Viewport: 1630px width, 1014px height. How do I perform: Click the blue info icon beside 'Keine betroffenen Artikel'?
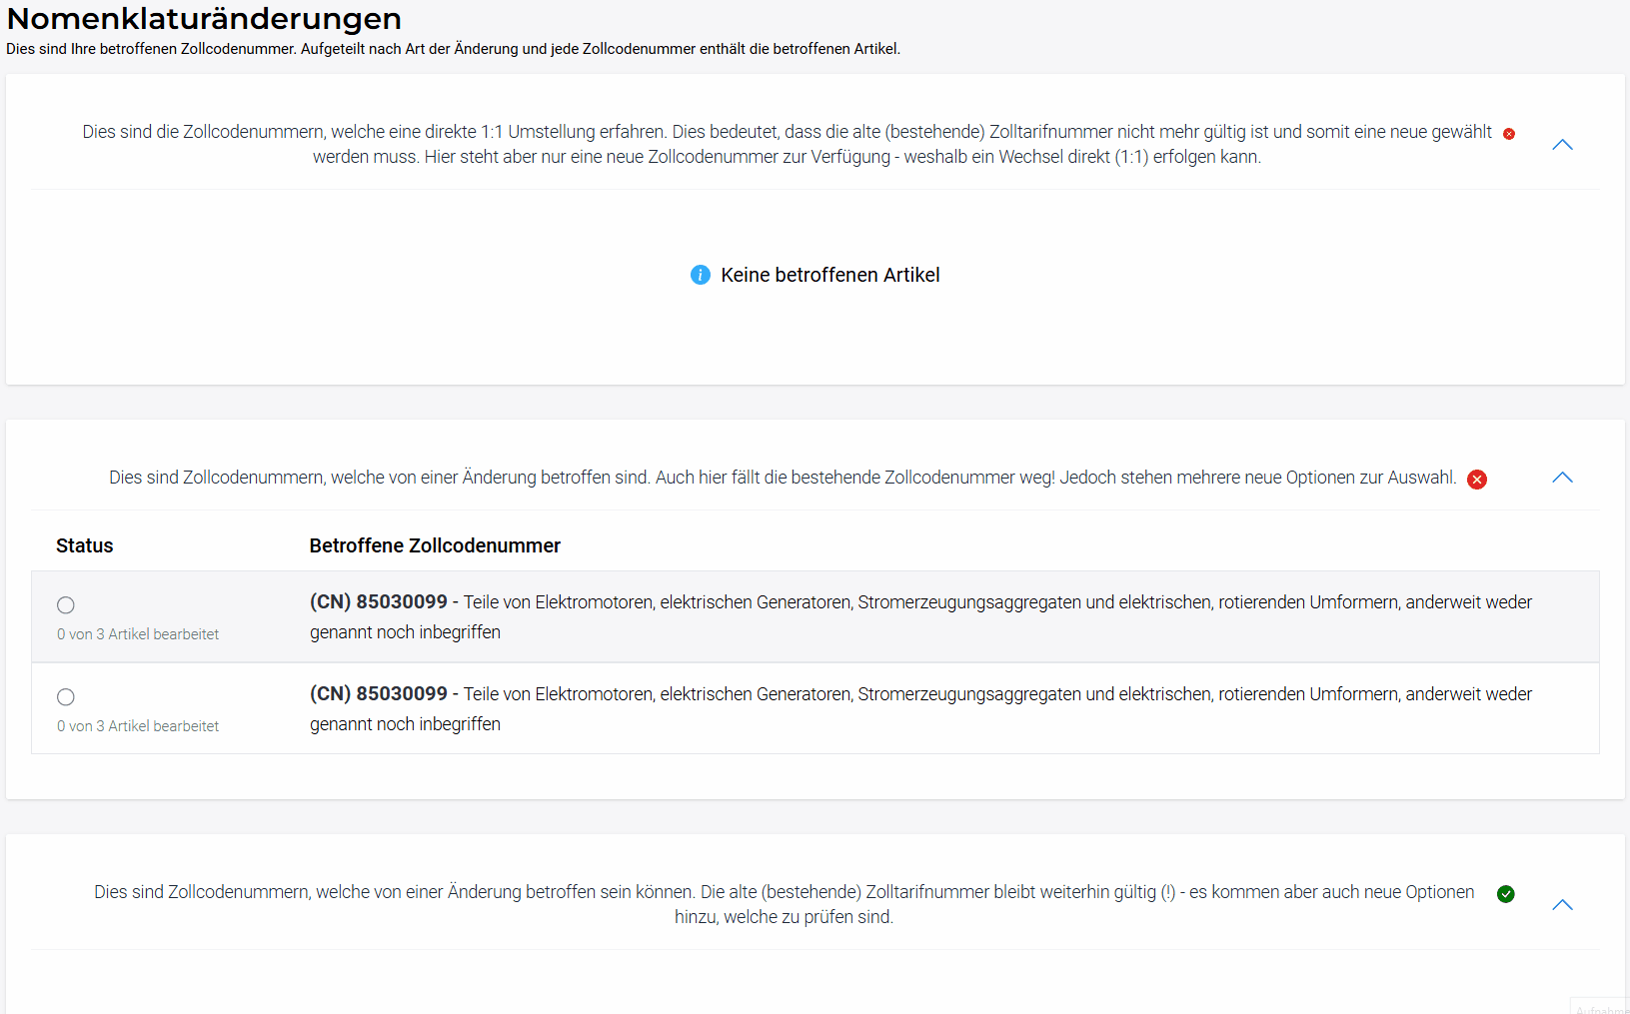(701, 275)
